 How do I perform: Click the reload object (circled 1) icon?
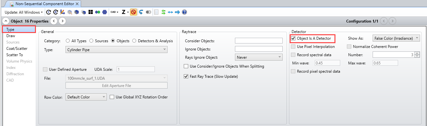[48, 12]
